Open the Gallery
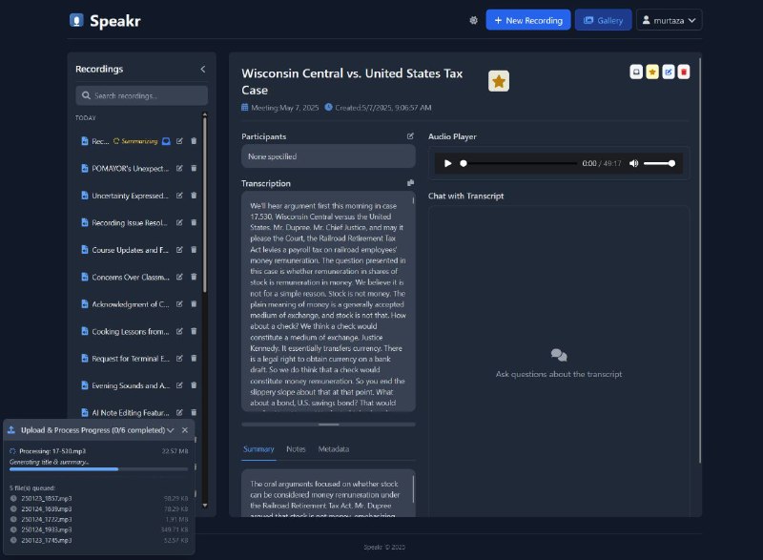Viewport: 763px width, 560px height. point(603,19)
